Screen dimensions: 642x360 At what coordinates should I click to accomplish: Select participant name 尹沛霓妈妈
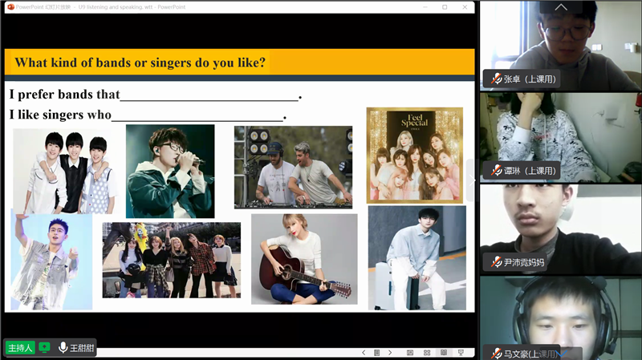524,262
